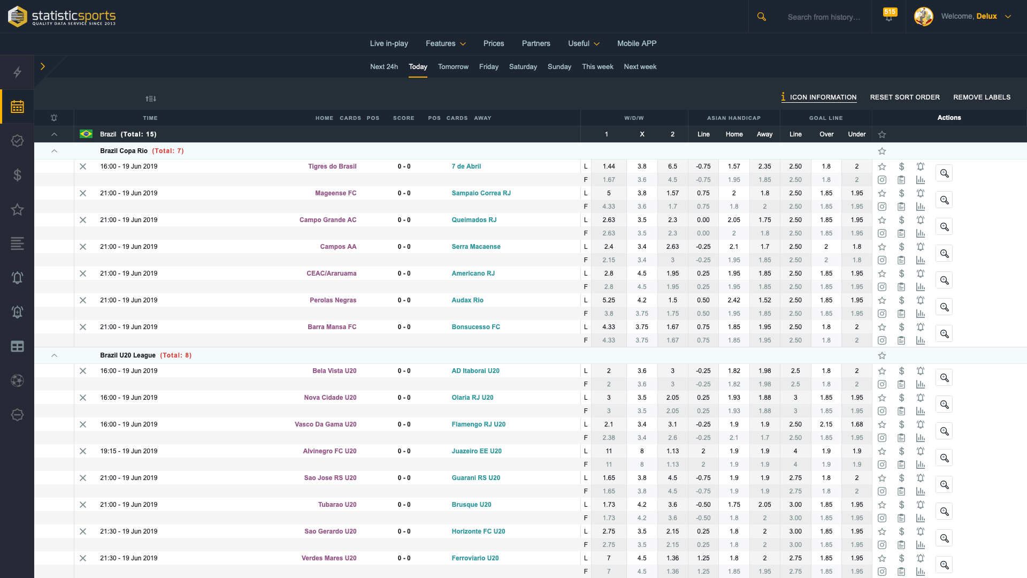
Task: Click the REMOVE LABELS button
Action: (x=981, y=97)
